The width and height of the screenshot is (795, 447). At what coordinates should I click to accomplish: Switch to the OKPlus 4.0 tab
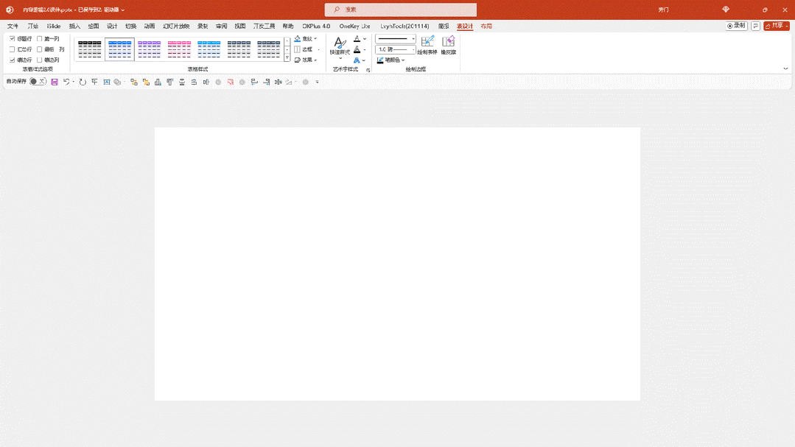tap(316, 26)
